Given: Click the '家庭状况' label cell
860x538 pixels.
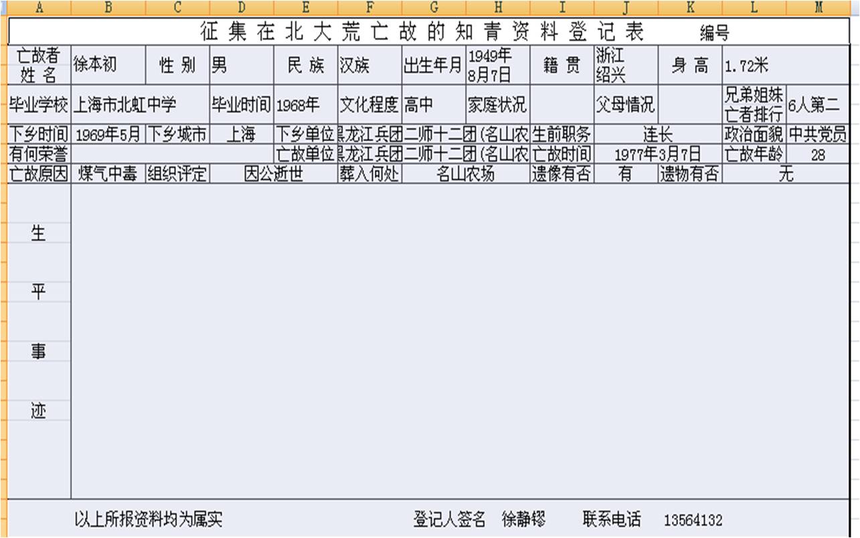Looking at the screenshot, I should (498, 104).
